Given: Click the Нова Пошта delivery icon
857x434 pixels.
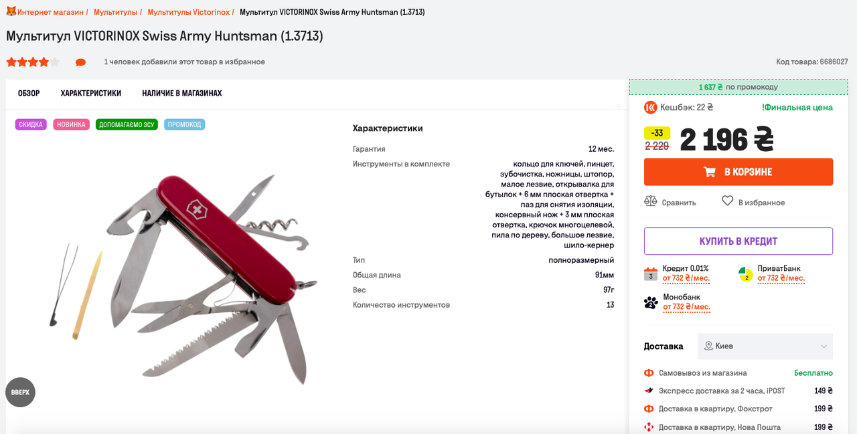Looking at the screenshot, I should pyautogui.click(x=649, y=427).
